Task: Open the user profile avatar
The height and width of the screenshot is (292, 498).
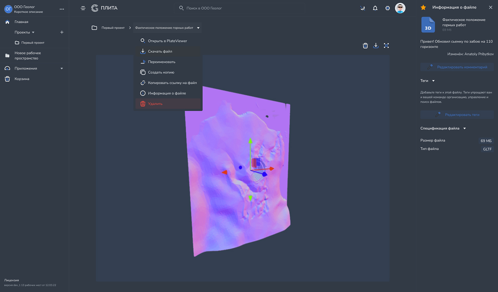Action: point(400,8)
